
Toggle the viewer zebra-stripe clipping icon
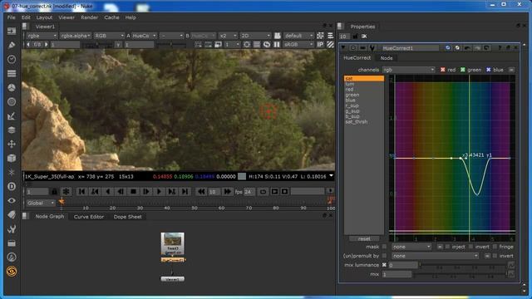click(x=330, y=44)
